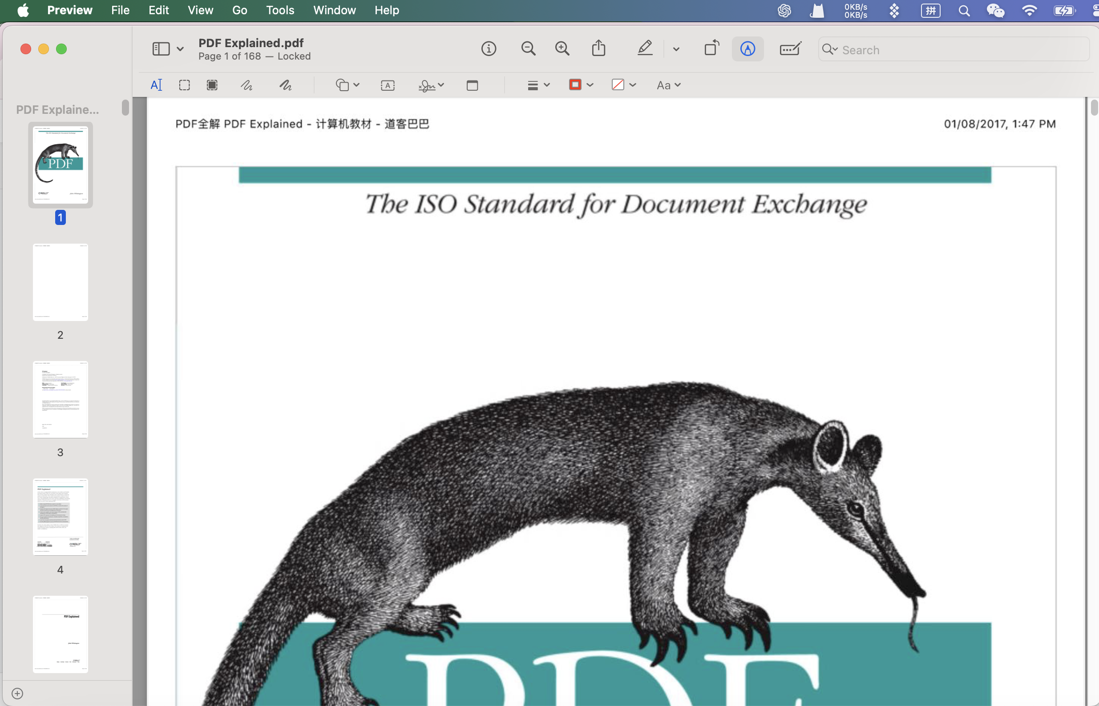
Task: Open the input method menu bar icon
Action: click(930, 11)
